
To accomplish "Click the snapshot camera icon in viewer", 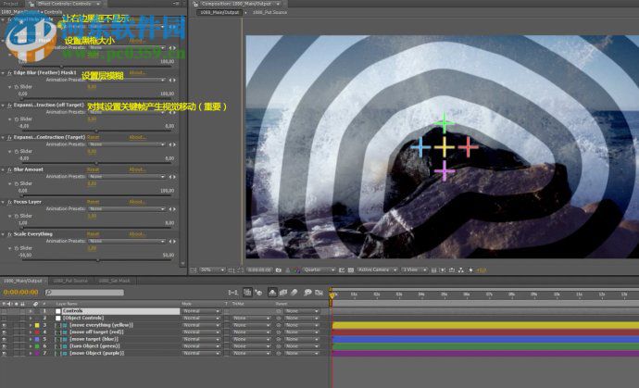I will coord(279,269).
